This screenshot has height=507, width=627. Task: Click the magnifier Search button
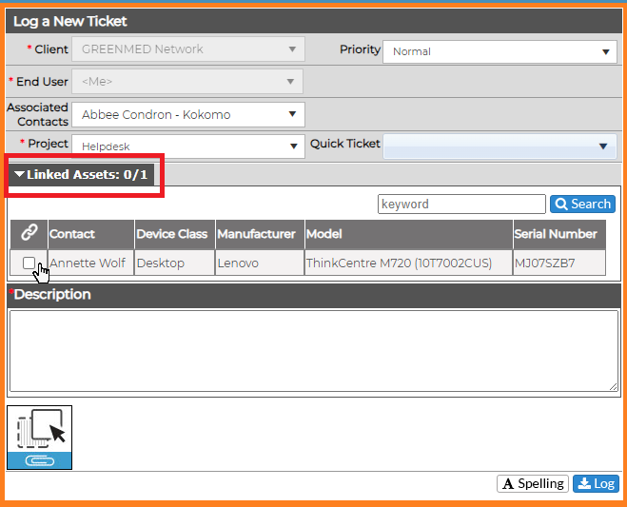coord(582,204)
